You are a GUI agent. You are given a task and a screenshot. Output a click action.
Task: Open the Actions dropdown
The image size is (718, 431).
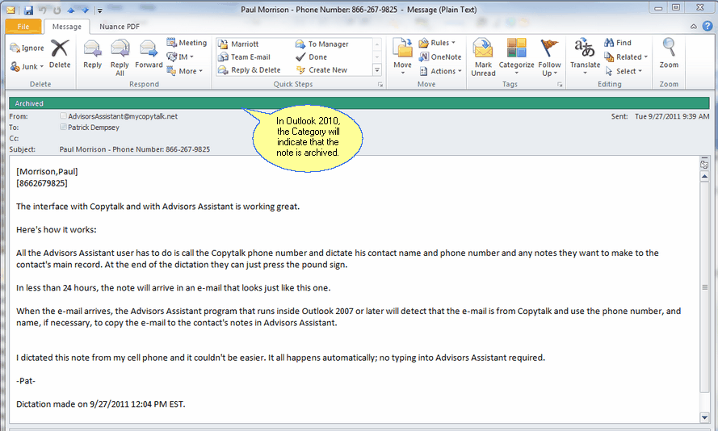[440, 71]
